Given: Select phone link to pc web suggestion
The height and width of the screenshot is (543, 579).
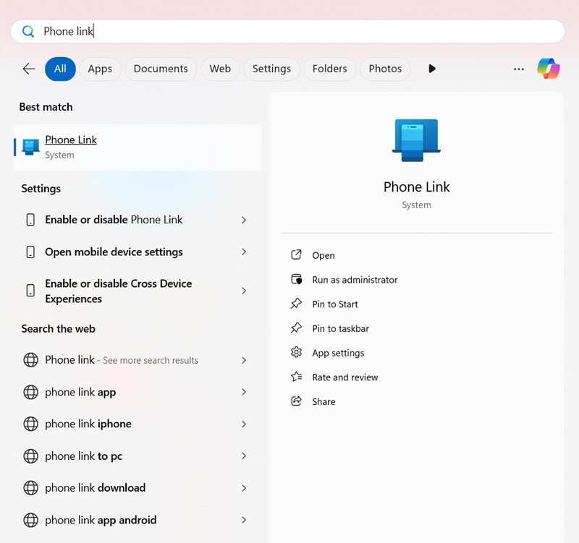Looking at the screenshot, I should pyautogui.click(x=138, y=456).
